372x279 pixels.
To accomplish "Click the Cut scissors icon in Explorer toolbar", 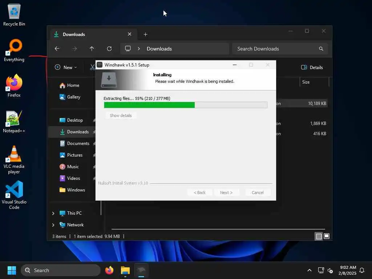I will pos(92,67).
